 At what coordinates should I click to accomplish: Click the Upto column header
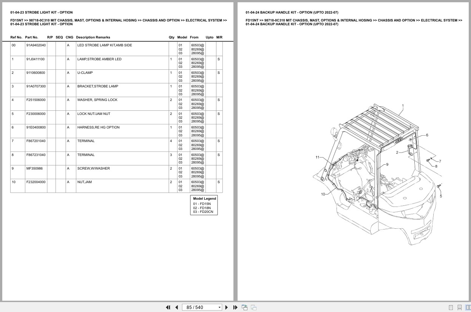click(210, 37)
